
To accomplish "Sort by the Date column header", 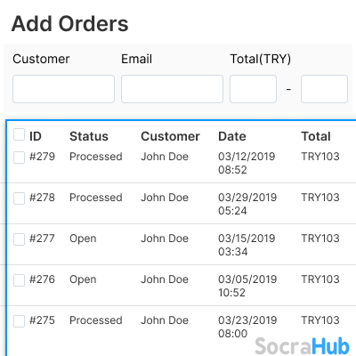I will (x=232, y=136).
